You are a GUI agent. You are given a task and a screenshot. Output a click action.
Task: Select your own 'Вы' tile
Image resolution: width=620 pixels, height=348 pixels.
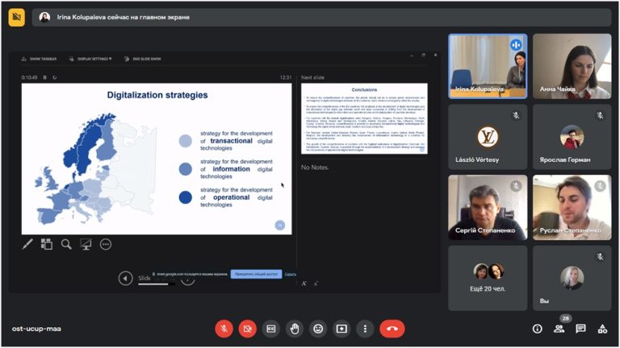pos(572,278)
